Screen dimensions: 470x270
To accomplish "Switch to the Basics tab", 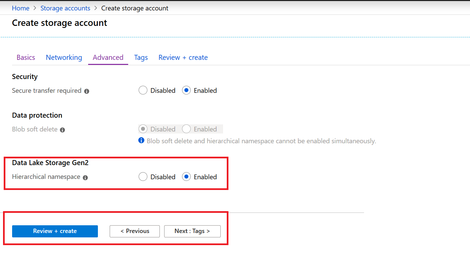I will pyautogui.click(x=26, y=57).
